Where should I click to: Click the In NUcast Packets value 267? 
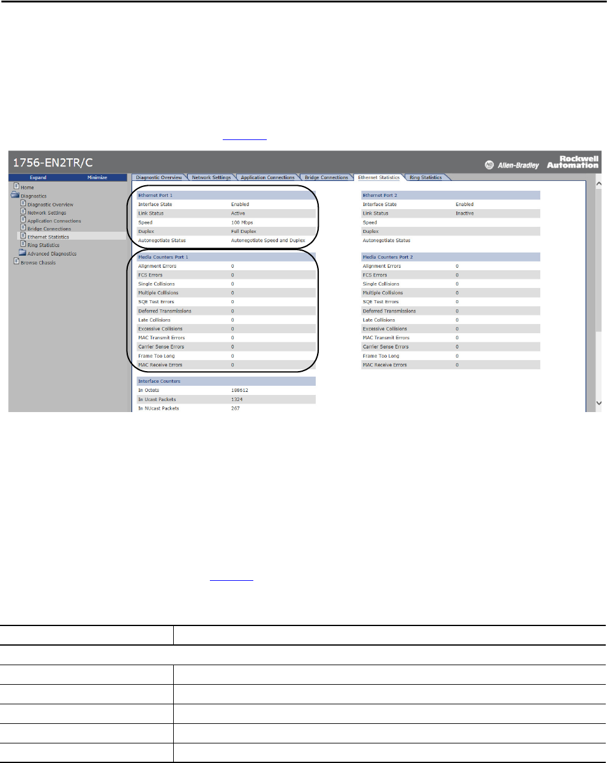click(x=236, y=408)
